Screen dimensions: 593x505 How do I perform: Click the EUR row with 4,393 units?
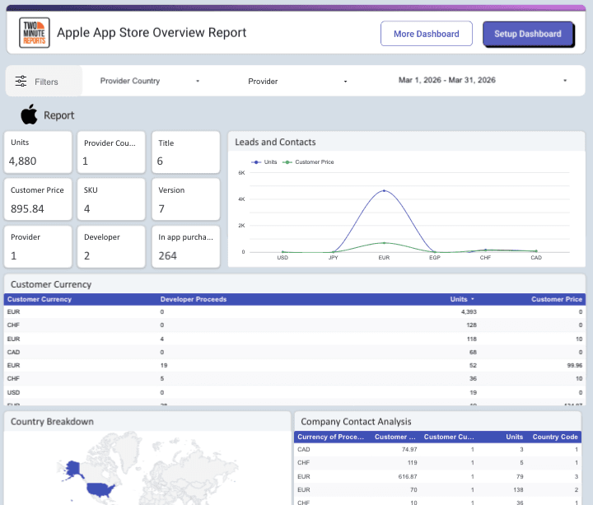(295, 311)
